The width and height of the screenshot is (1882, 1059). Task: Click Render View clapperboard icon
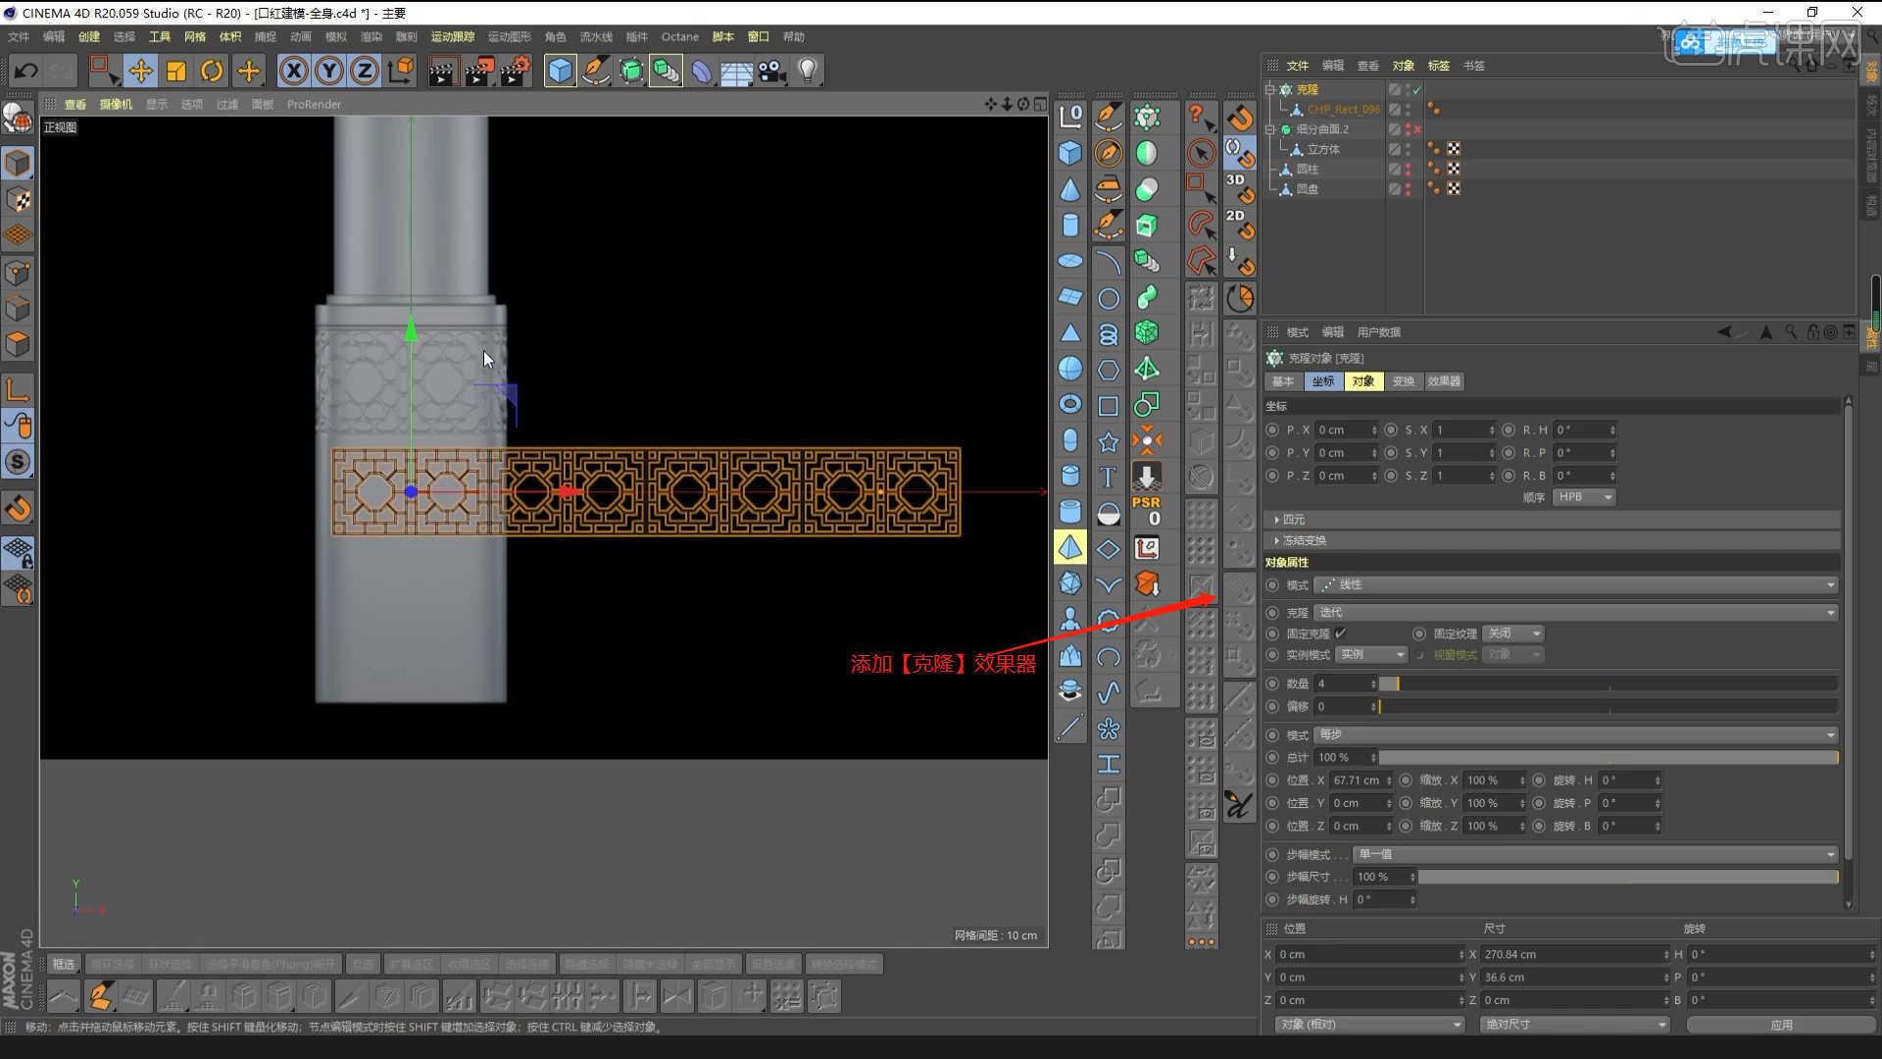(x=442, y=71)
